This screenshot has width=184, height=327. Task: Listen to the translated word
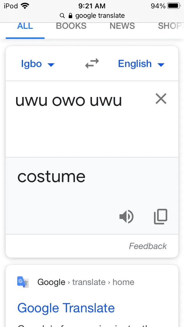pyautogui.click(x=126, y=217)
